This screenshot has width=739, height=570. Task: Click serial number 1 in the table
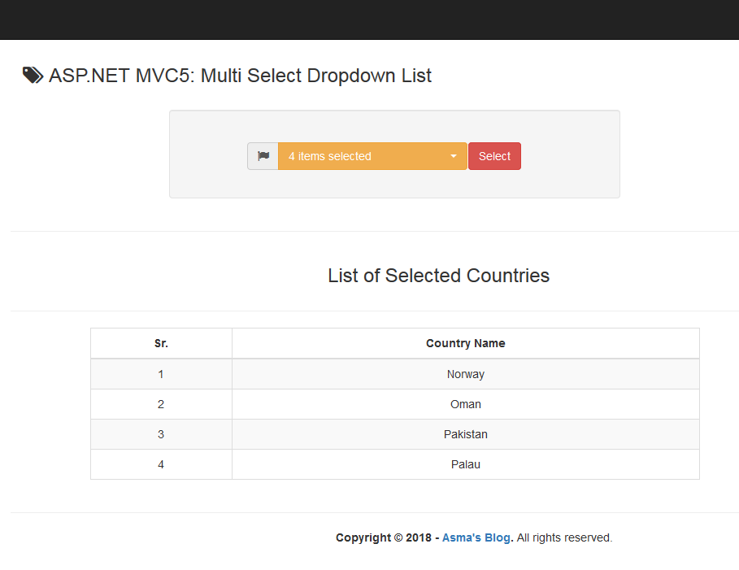coord(161,374)
